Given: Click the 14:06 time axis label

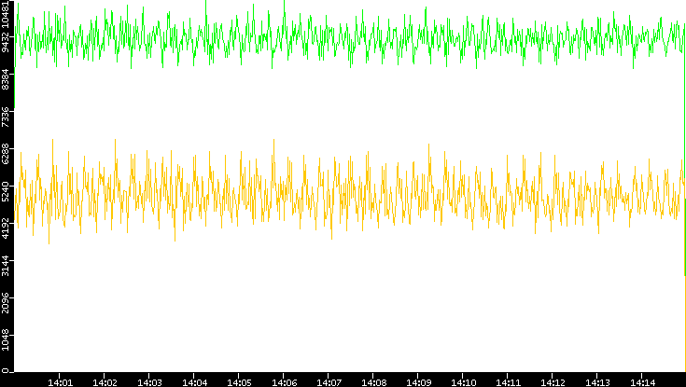Looking at the screenshot, I should pyautogui.click(x=285, y=383).
